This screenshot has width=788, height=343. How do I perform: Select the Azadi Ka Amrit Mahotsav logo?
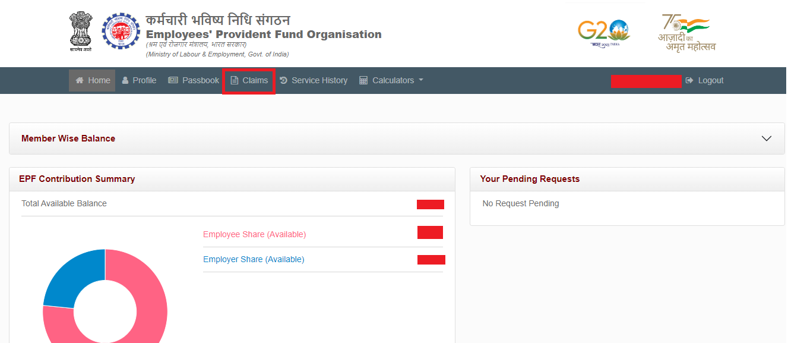pyautogui.click(x=686, y=31)
